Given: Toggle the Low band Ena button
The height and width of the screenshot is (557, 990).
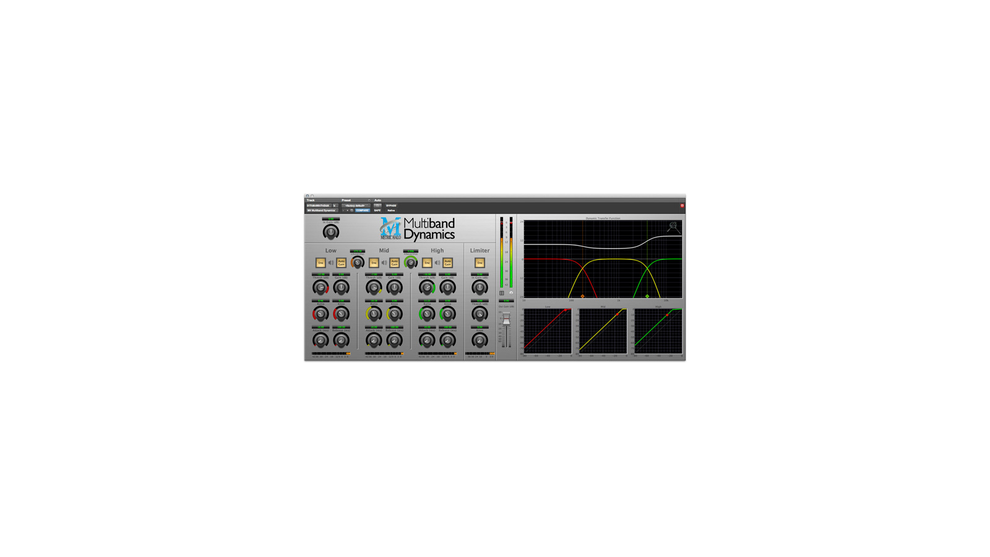Looking at the screenshot, I should (320, 263).
